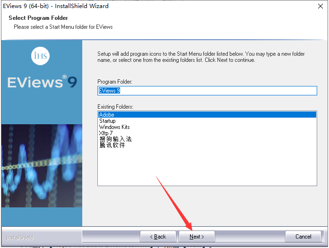This screenshot has height=248, width=329.
Task: Select the Xftp 7 folder entry
Action: [x=106, y=133]
